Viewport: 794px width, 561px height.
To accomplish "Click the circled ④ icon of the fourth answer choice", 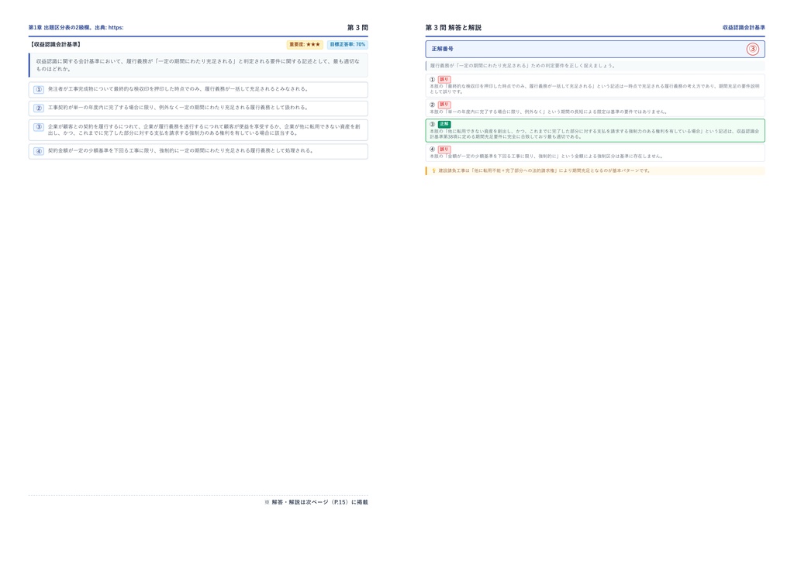I will pyautogui.click(x=39, y=151).
